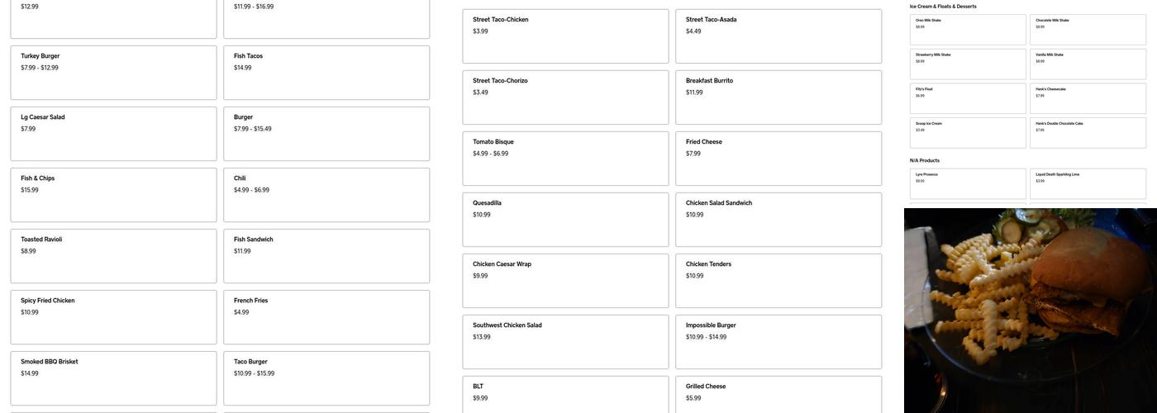Choose the Street Taco-Asada item

click(778, 36)
